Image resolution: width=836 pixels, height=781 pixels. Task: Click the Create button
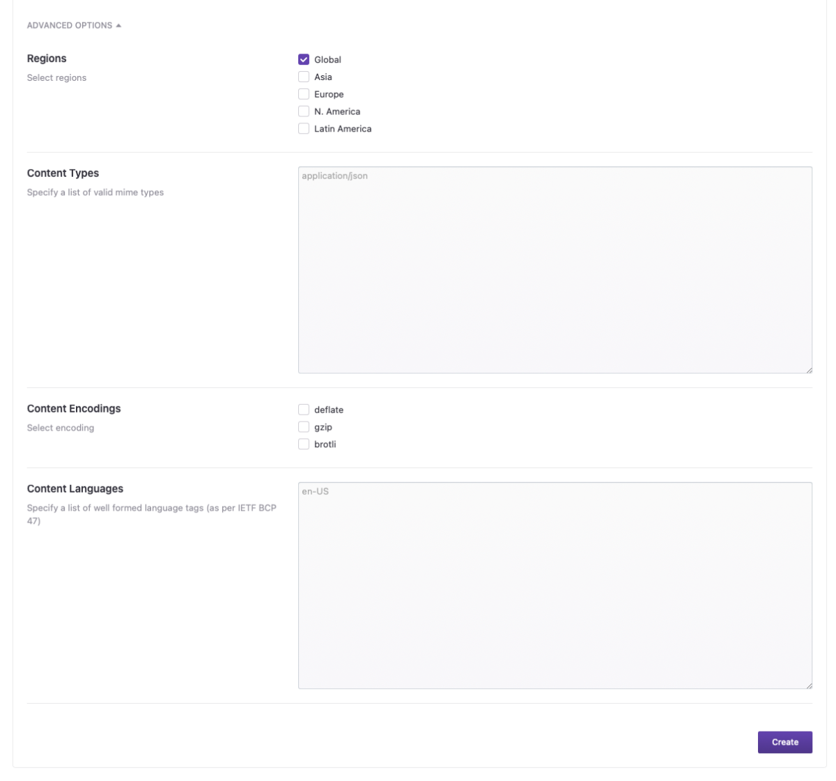tap(785, 742)
